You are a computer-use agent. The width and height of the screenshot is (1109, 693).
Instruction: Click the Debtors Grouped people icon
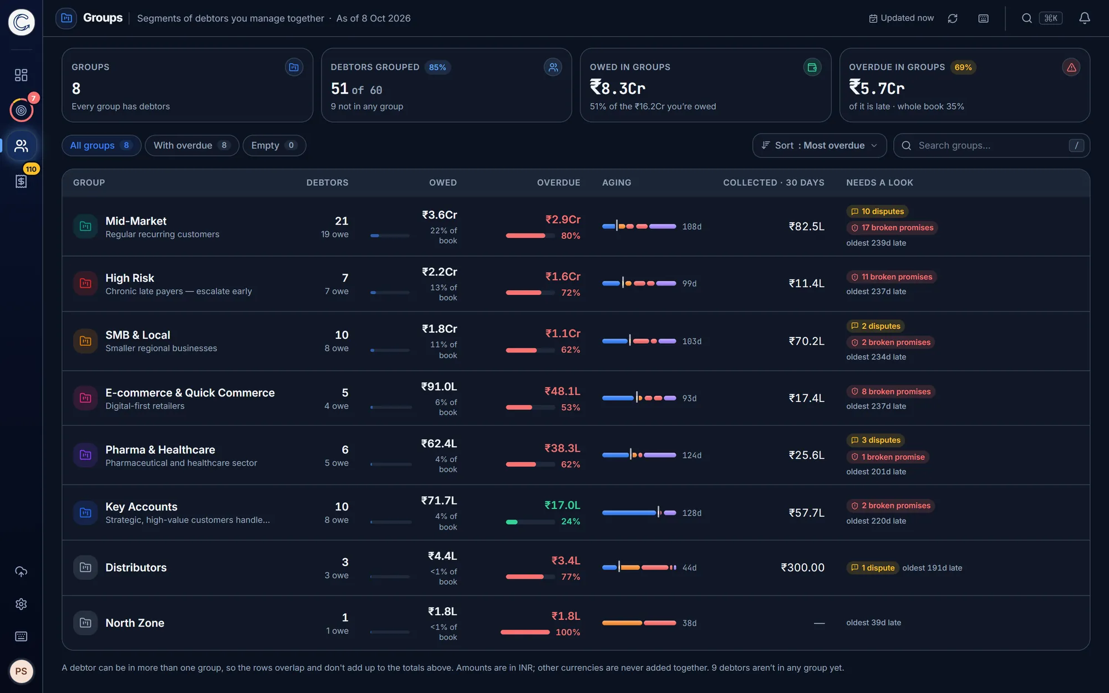coord(553,67)
